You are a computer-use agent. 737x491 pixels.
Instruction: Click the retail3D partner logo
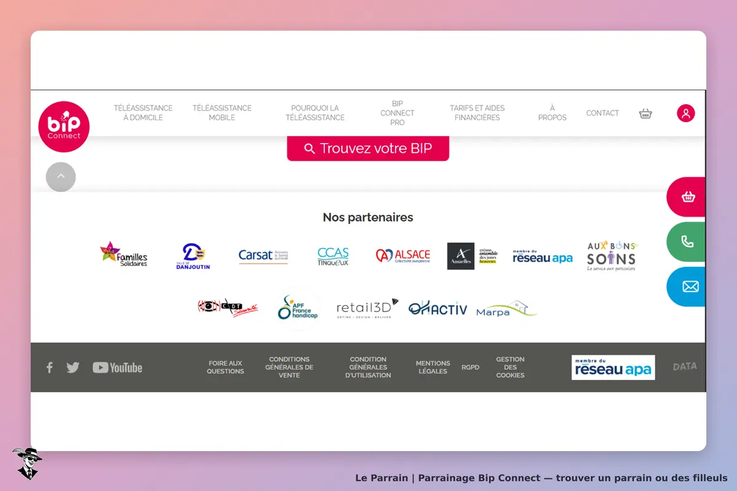(x=367, y=308)
